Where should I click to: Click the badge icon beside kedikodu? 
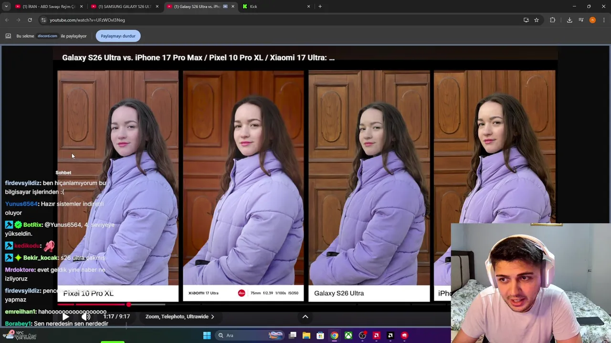[9, 246]
